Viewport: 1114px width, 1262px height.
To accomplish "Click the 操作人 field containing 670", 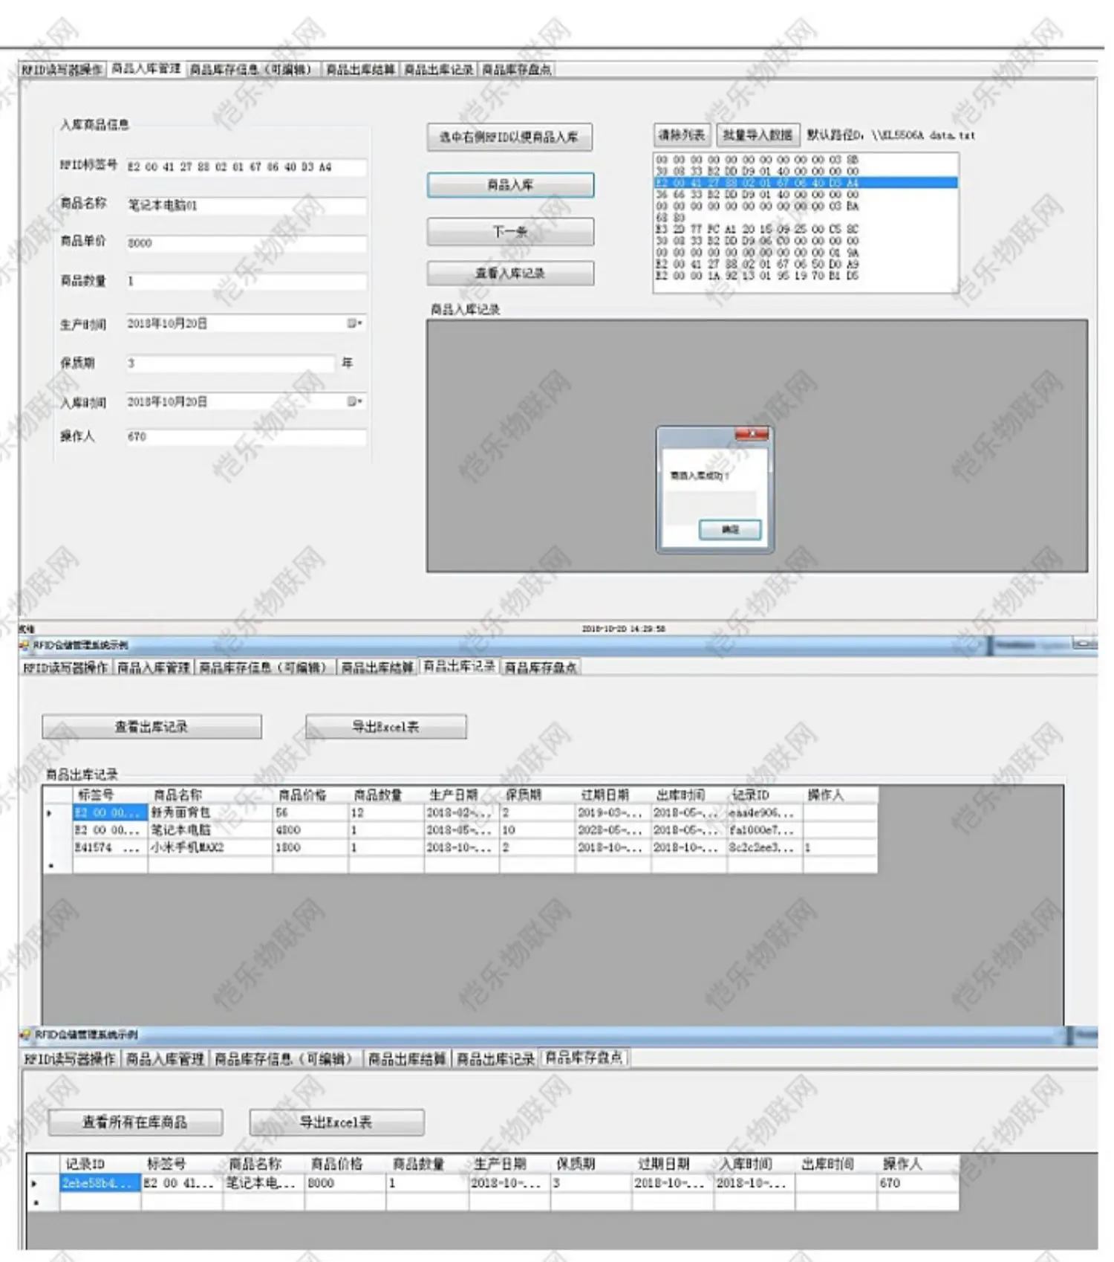I will point(245,437).
